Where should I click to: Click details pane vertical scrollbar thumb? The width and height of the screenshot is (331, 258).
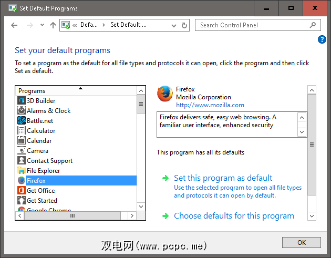tap(312, 145)
